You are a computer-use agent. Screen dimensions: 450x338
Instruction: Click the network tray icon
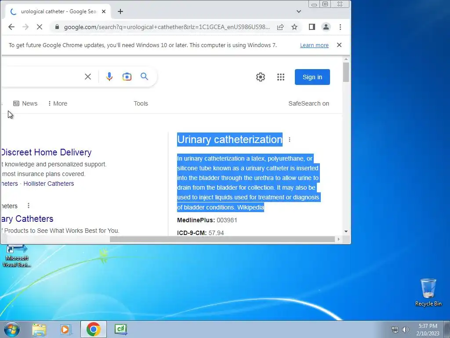pos(395,330)
